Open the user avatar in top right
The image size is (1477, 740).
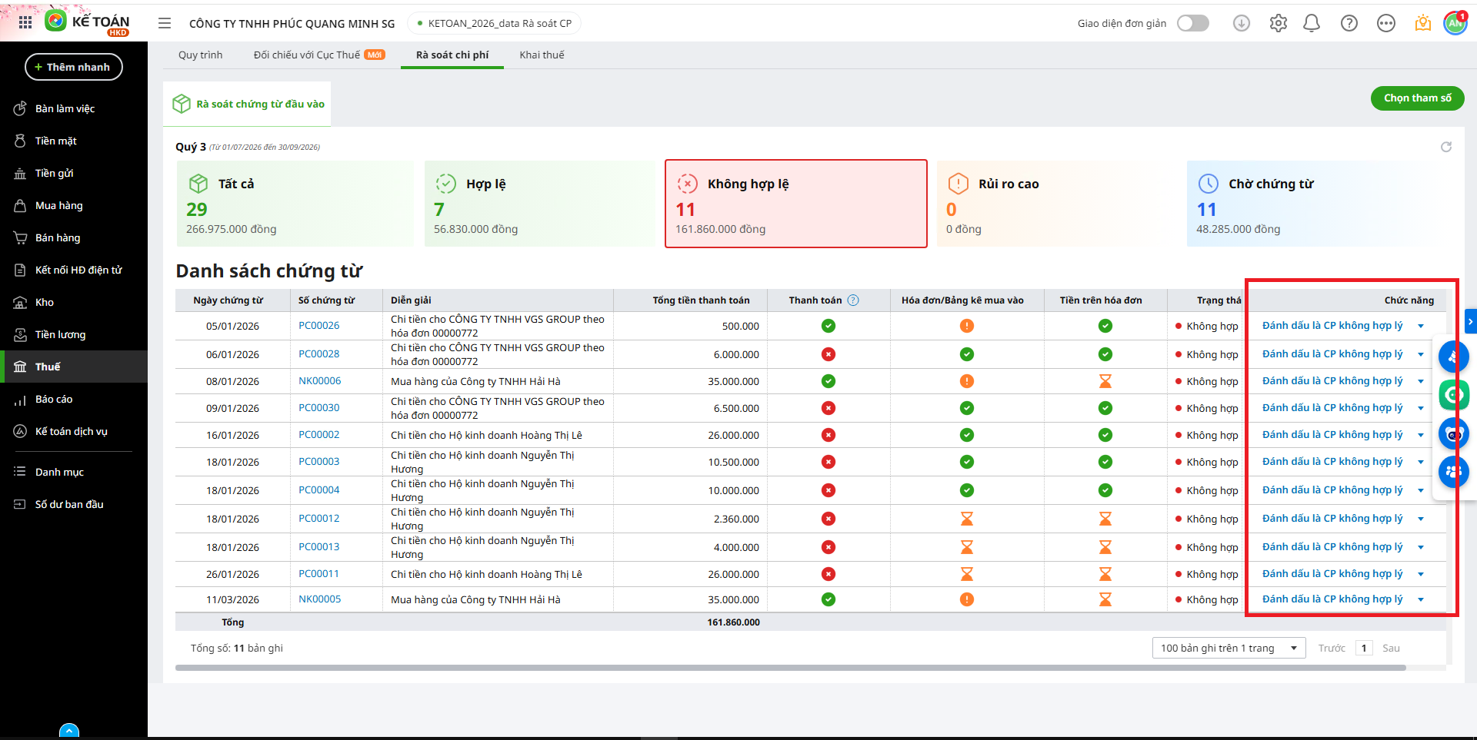click(1455, 23)
